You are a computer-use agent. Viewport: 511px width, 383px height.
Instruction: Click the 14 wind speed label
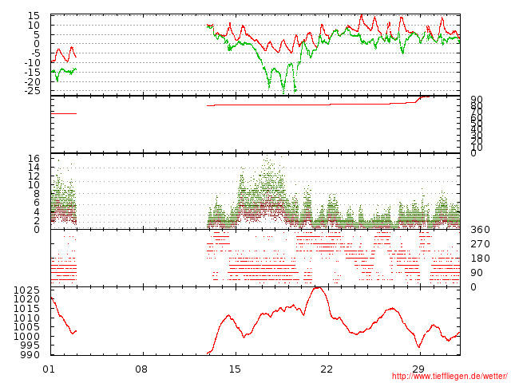point(34,168)
